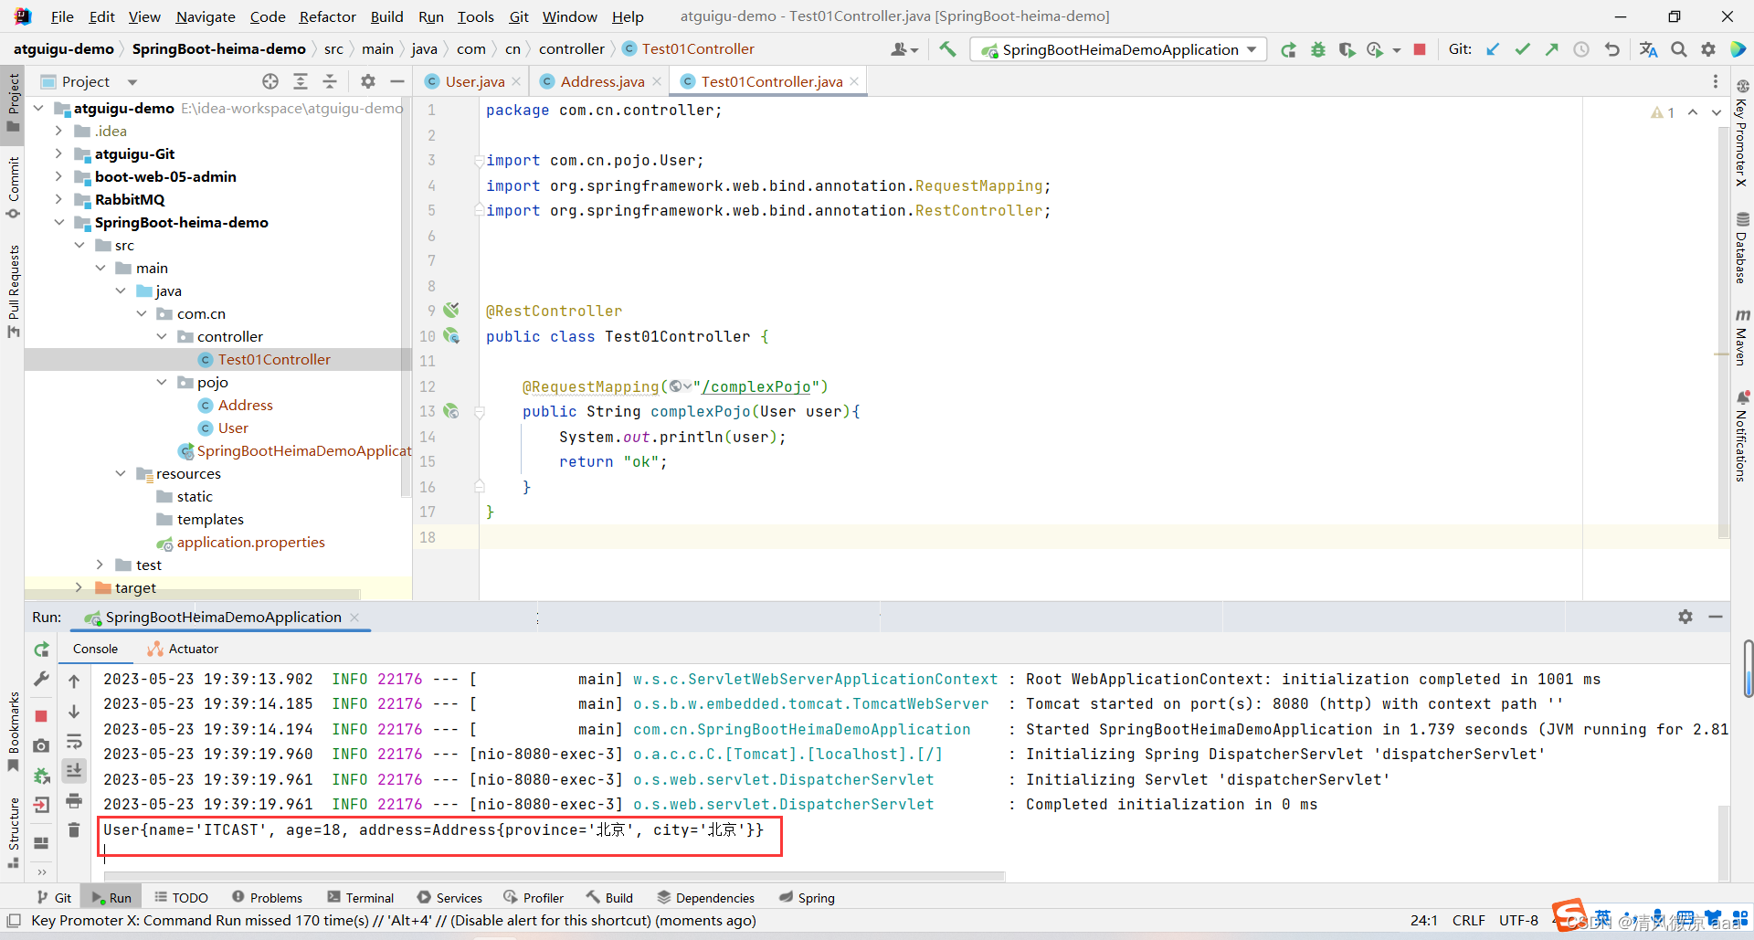Close the Test01Controller.java tab
Screen dimensions: 1754x940
click(x=854, y=81)
